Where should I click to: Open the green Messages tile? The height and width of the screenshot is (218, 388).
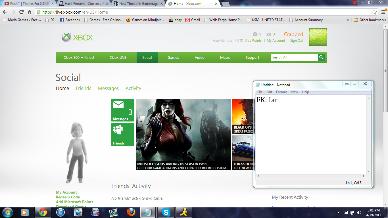tap(123, 110)
